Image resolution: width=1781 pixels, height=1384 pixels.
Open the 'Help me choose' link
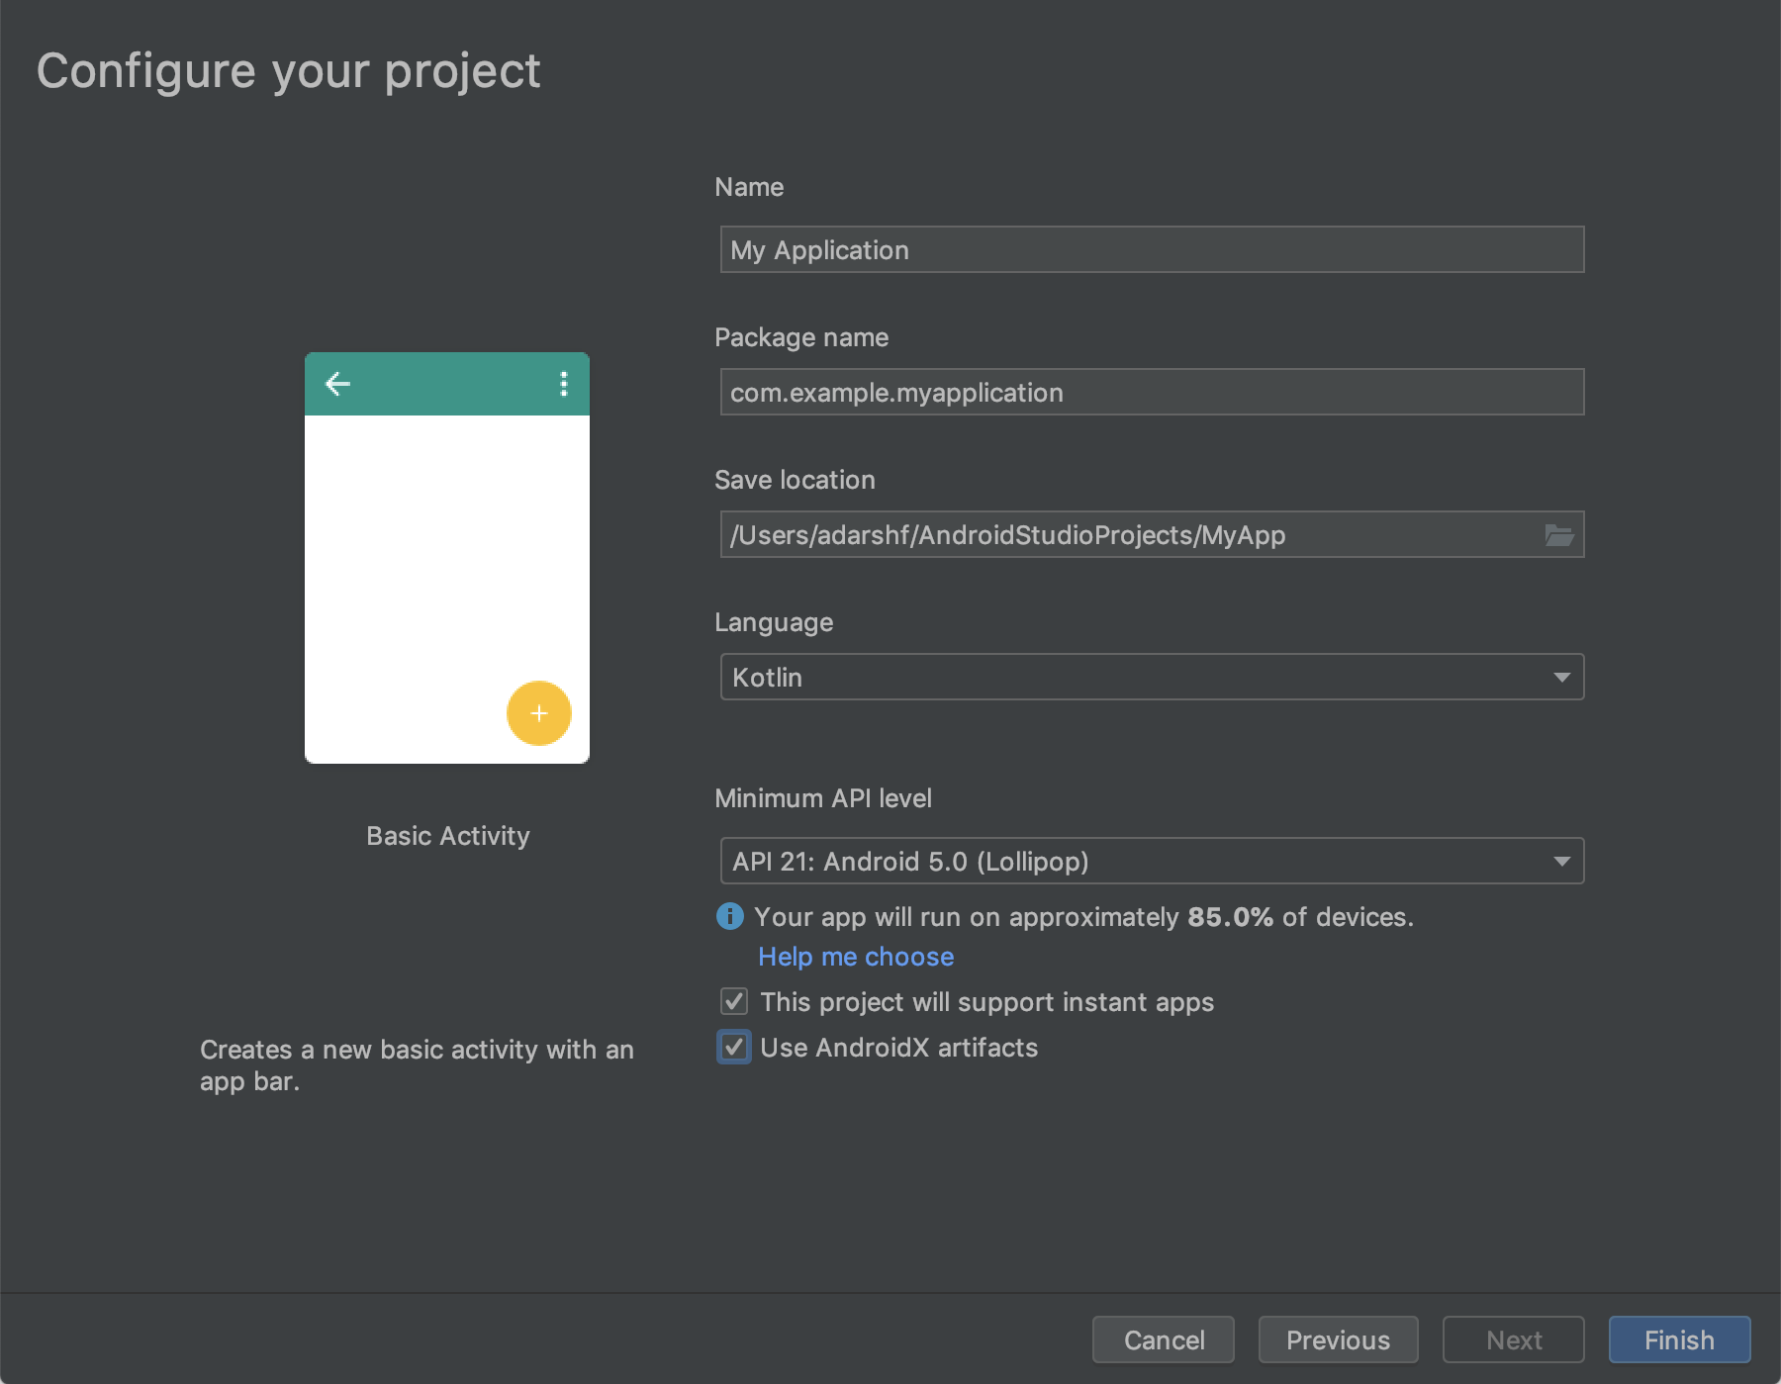pos(856,957)
